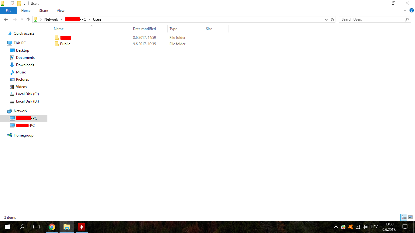The width and height of the screenshot is (415, 233).
Task: Open the Windows Start menu
Action: click(x=7, y=227)
